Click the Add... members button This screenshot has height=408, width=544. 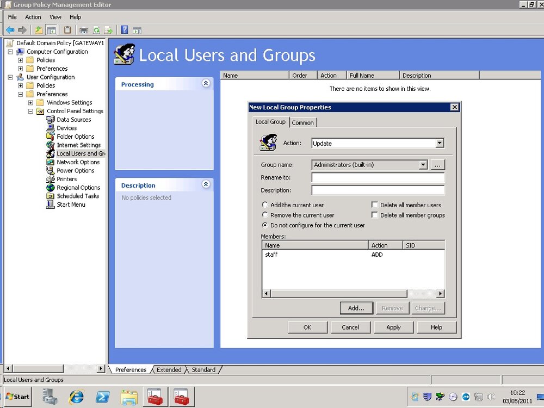(356, 308)
